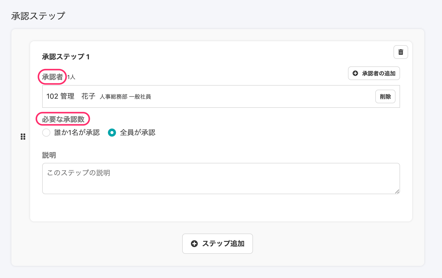Select 誰か1名が承認 radio option
The height and width of the screenshot is (278, 442).
(x=46, y=133)
